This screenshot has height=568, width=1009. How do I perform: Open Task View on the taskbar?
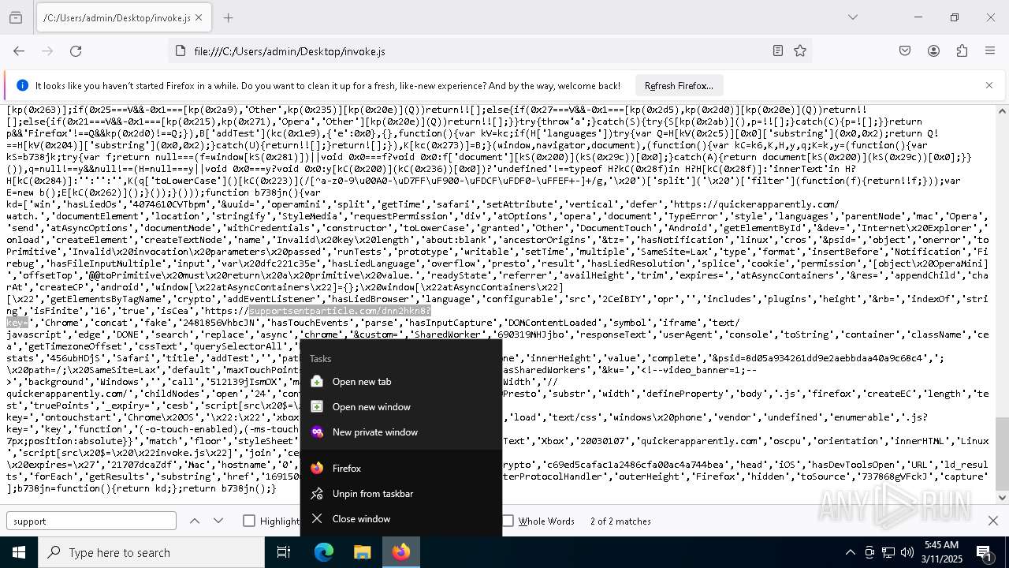tap(284, 552)
